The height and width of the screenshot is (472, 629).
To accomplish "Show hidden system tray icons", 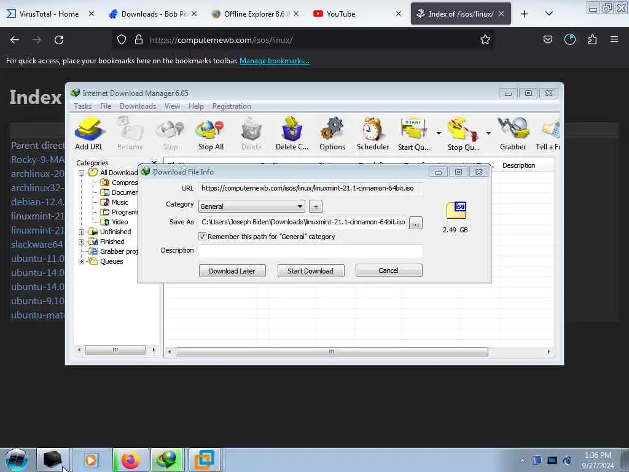I will pyautogui.click(x=522, y=461).
